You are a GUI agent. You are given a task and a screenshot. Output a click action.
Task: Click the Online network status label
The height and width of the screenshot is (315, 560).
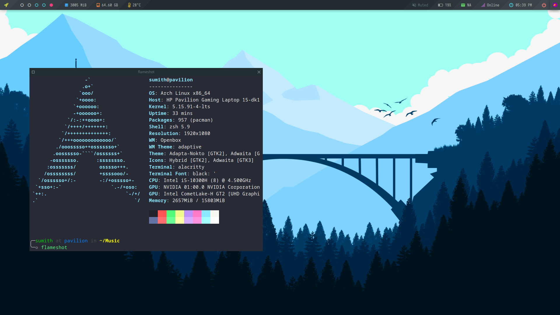coord(493,5)
